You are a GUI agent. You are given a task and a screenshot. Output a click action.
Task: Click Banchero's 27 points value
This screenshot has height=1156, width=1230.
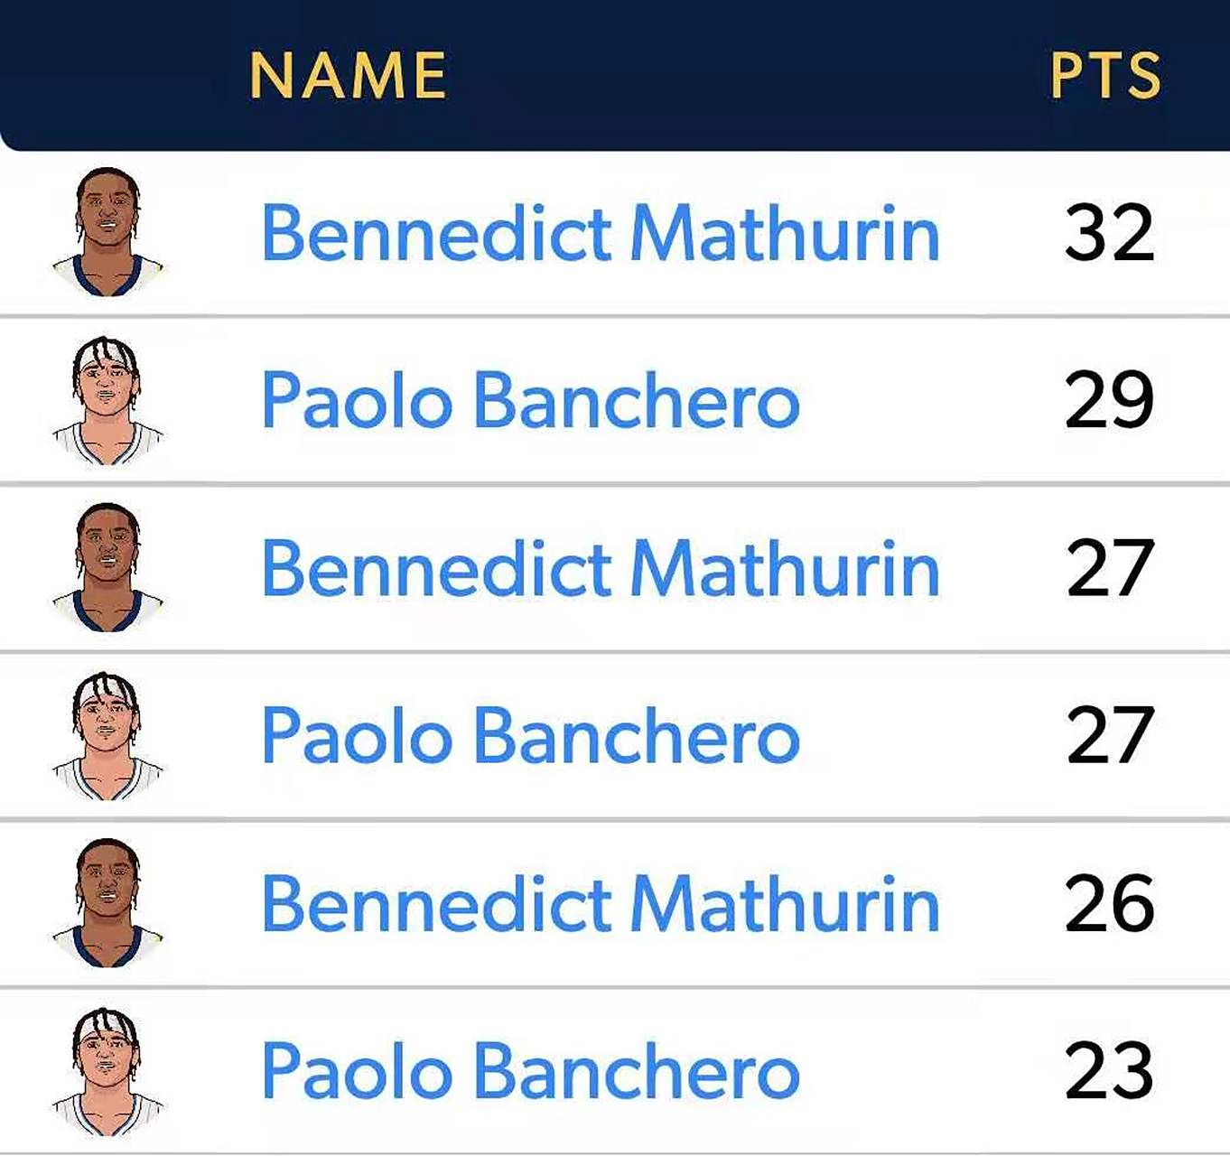(x=1109, y=737)
